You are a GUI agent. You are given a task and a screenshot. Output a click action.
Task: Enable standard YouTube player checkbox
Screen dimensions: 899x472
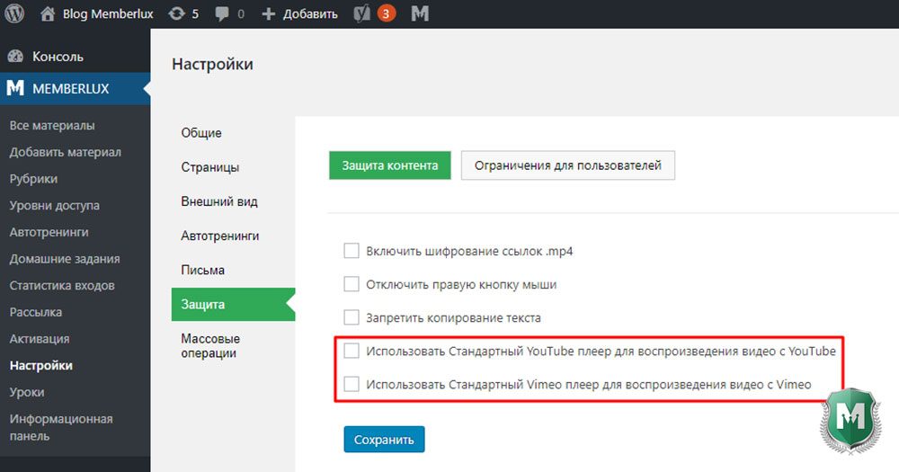click(x=352, y=351)
